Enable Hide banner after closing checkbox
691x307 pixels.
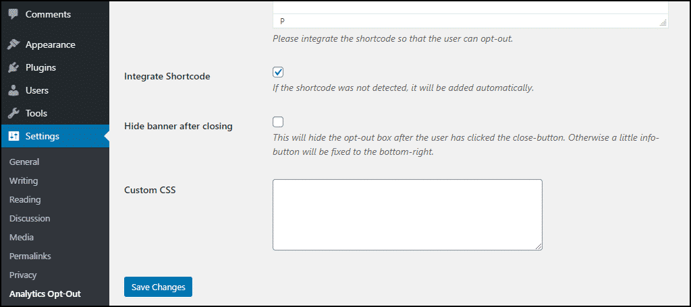tap(278, 122)
